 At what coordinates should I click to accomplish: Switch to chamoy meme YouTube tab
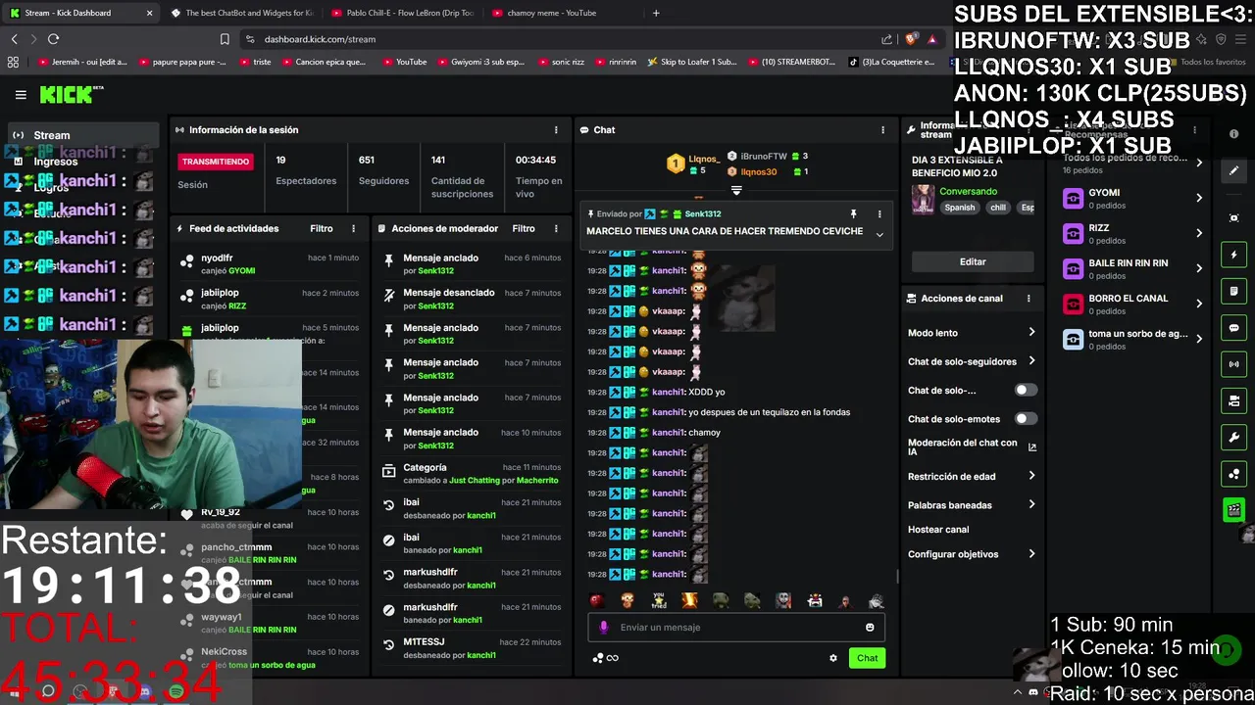(564, 13)
